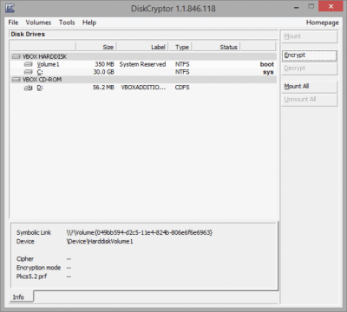The height and width of the screenshot is (312, 347).
Task: Click the System Reserved label cell
Action: [x=142, y=64]
